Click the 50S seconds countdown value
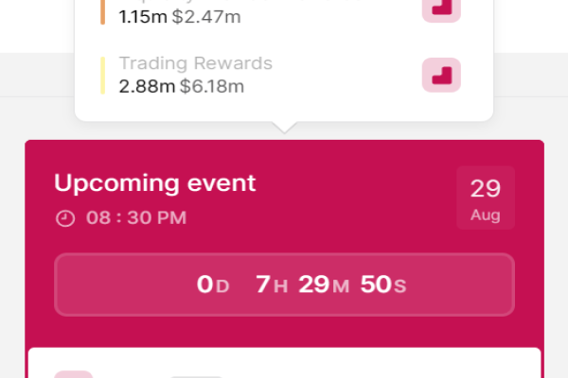Viewport: 568px width, 378px height. click(x=383, y=284)
